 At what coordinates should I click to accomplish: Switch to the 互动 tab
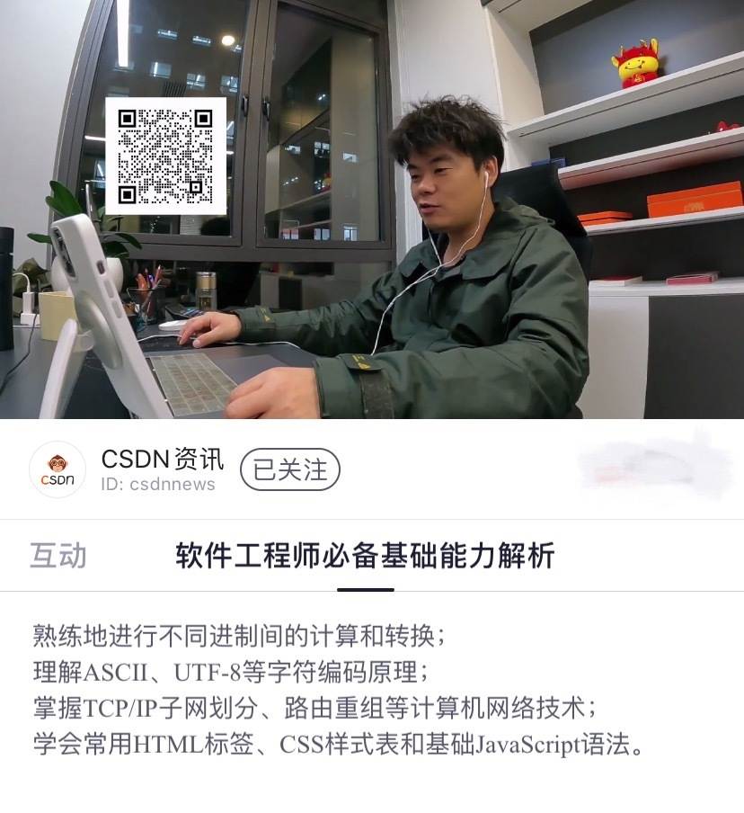pos(58,555)
